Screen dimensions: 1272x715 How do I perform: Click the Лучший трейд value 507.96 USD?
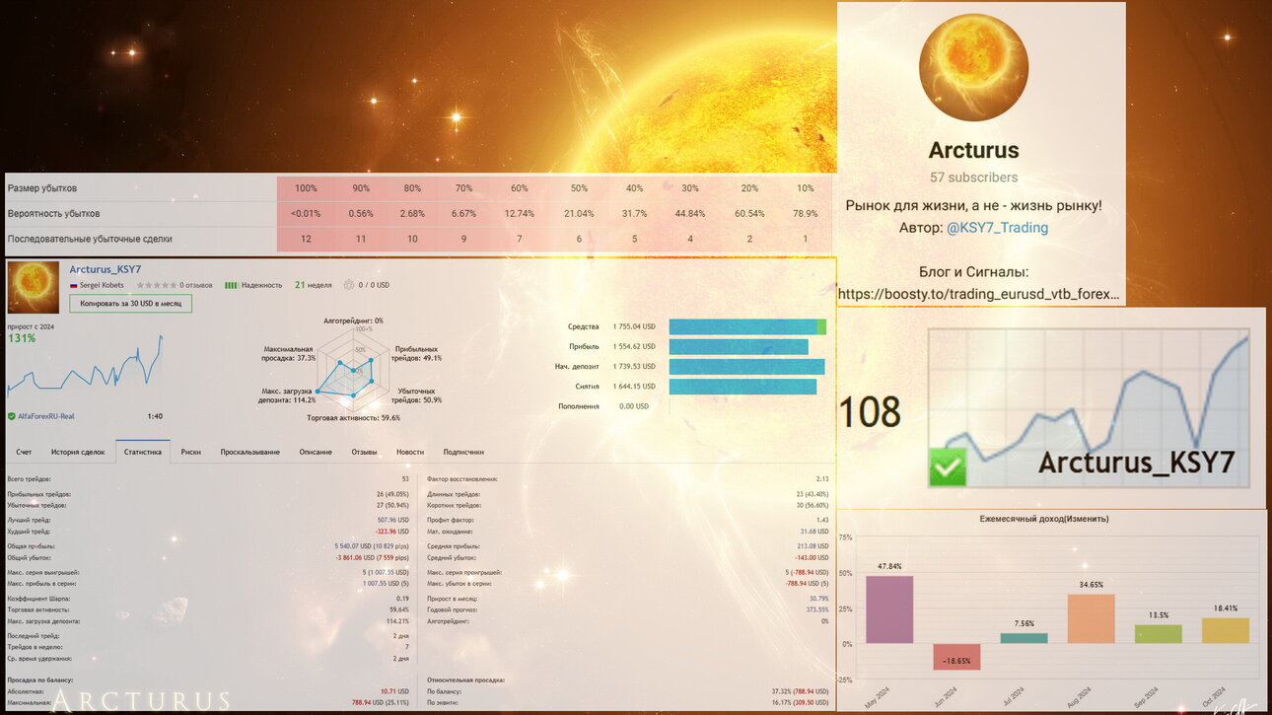coord(392,520)
